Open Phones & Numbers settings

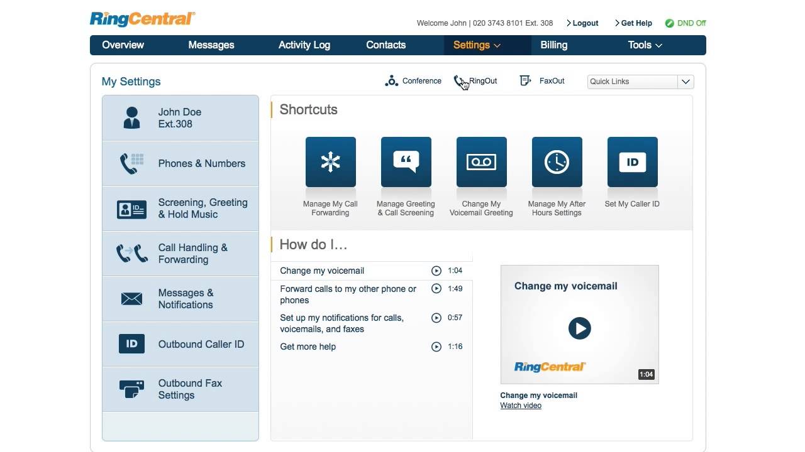click(x=180, y=163)
